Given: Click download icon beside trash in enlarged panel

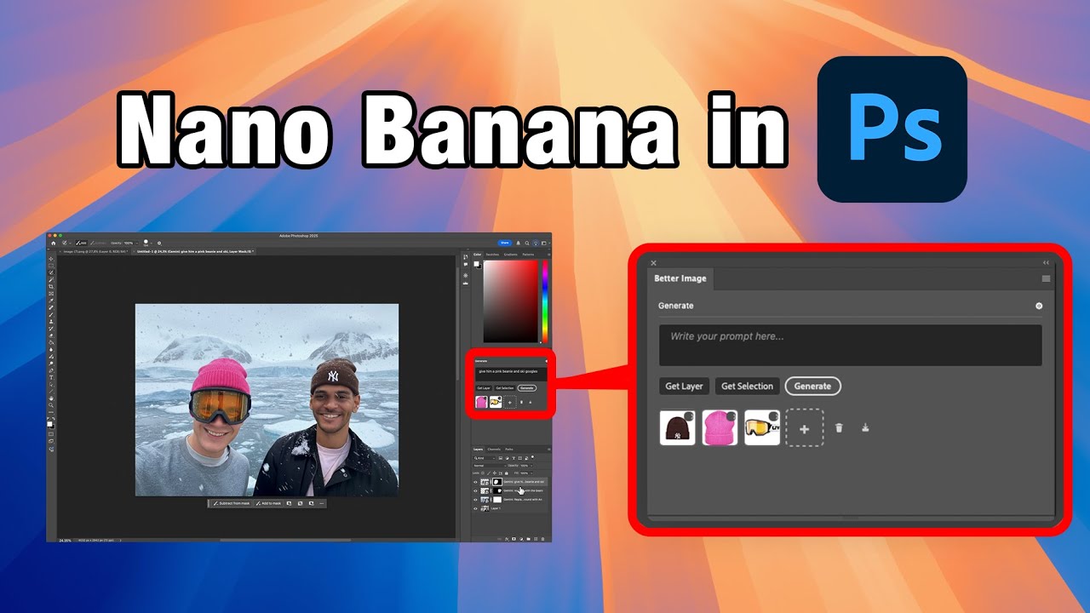Looking at the screenshot, I should (865, 427).
